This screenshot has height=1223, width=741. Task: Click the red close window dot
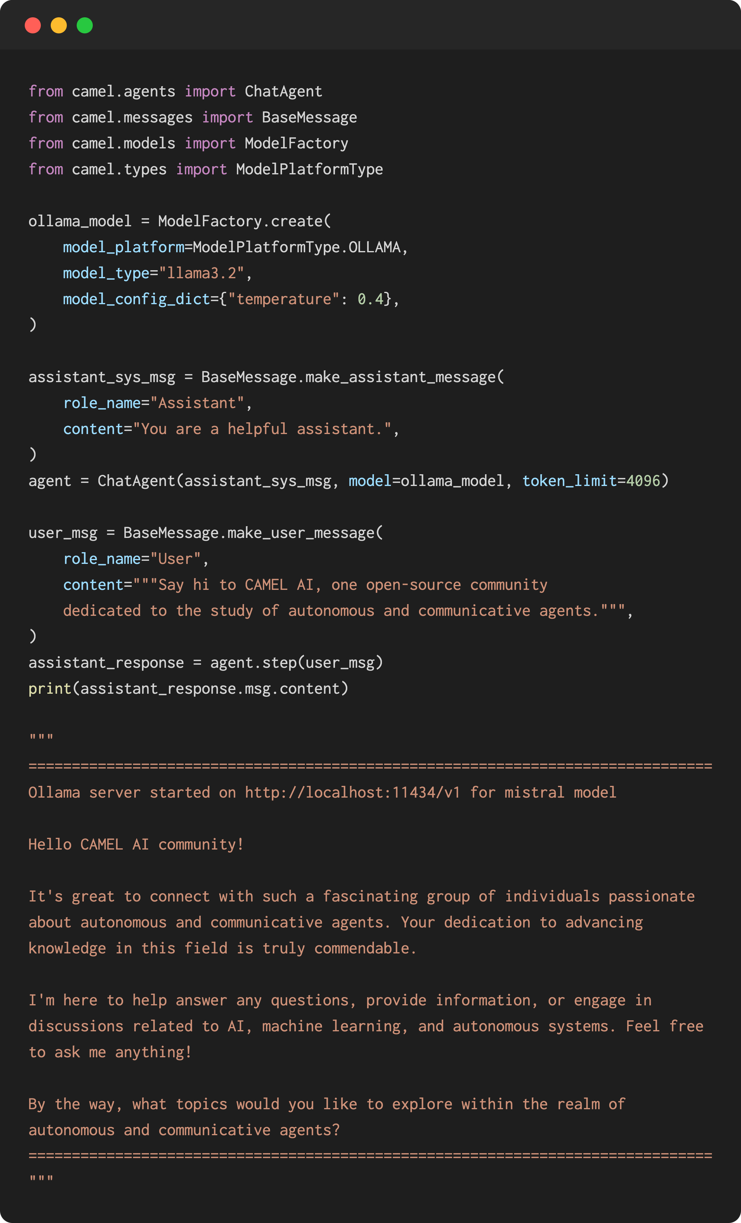[x=33, y=25]
